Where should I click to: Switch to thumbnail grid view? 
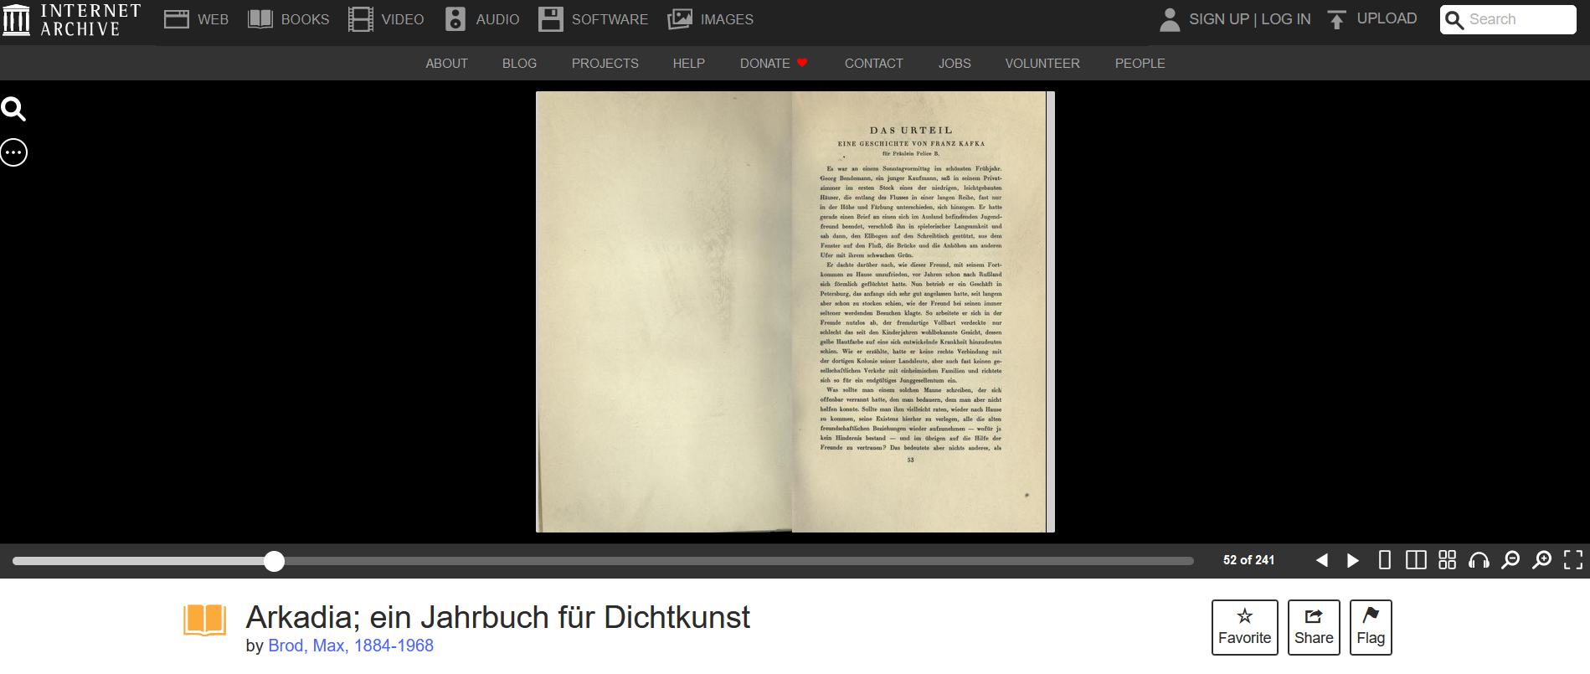pyautogui.click(x=1447, y=560)
